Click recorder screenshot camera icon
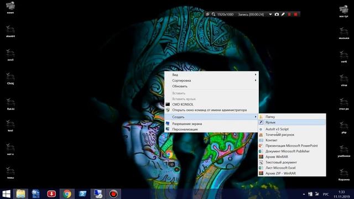Screen dimensions: 354x199 point(277,14)
